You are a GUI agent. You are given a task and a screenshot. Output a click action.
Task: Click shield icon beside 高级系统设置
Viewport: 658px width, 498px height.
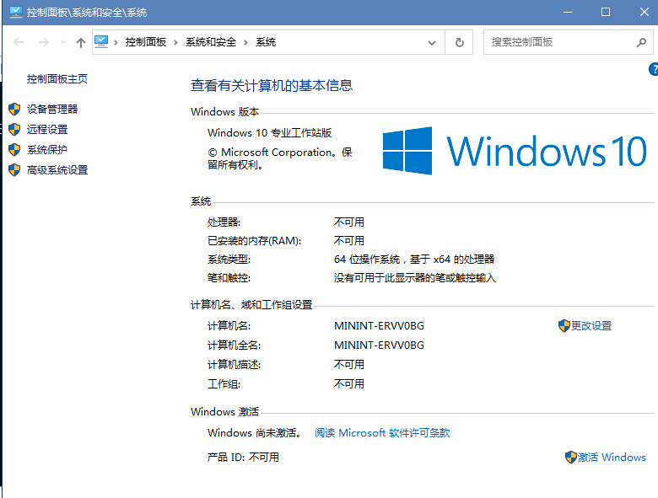14,169
